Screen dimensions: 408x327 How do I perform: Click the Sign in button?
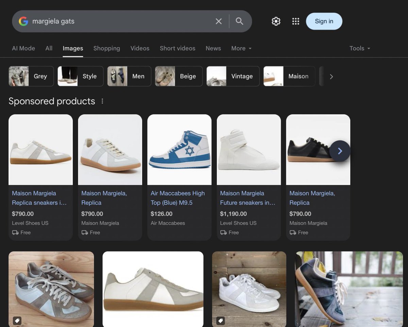click(x=324, y=21)
